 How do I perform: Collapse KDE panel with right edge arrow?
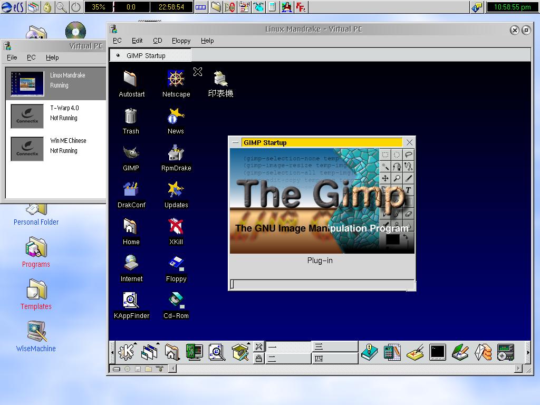coord(527,352)
